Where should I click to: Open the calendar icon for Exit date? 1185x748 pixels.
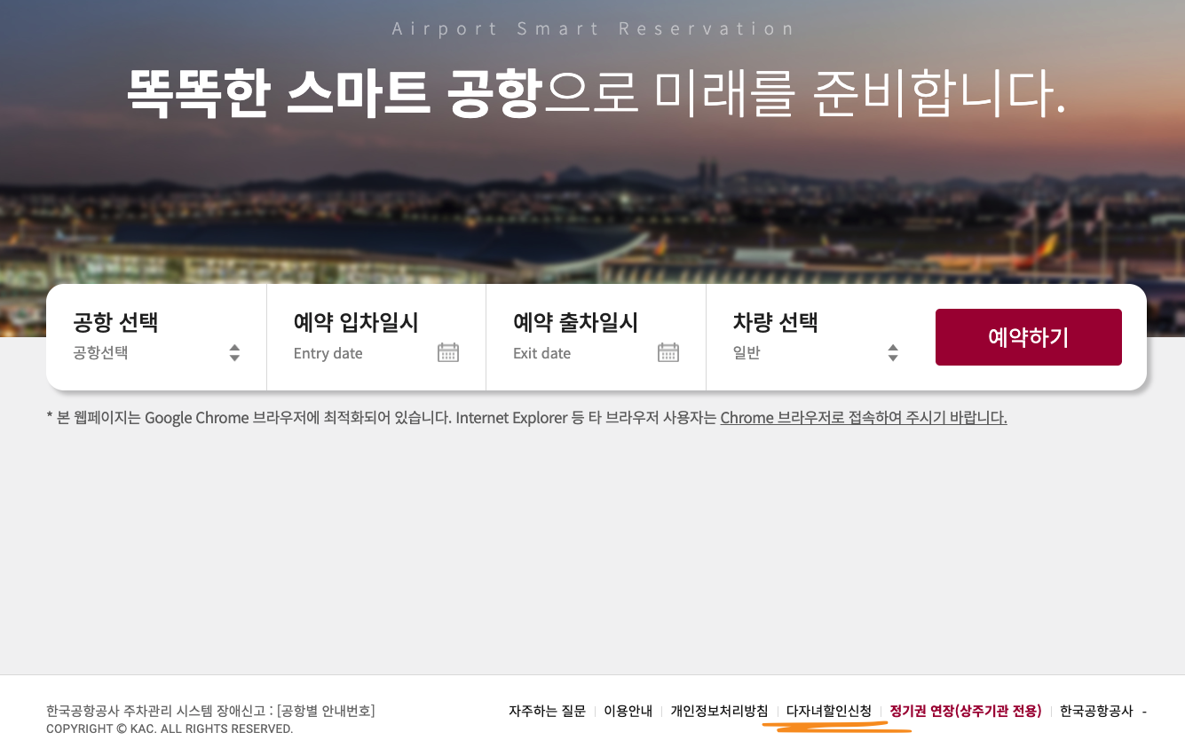click(x=668, y=352)
